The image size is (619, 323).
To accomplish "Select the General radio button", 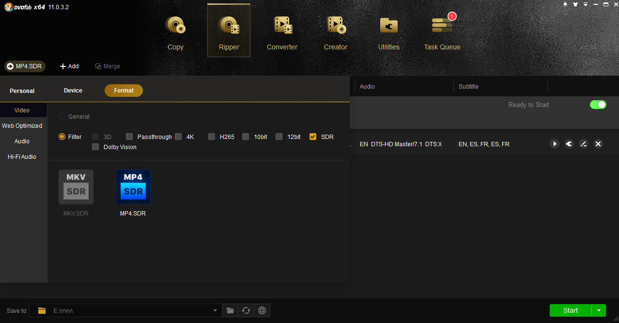I will click(x=62, y=117).
